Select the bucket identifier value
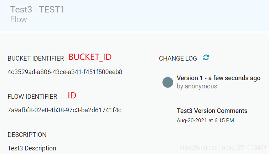This screenshot has height=154, width=269. coord(65,72)
